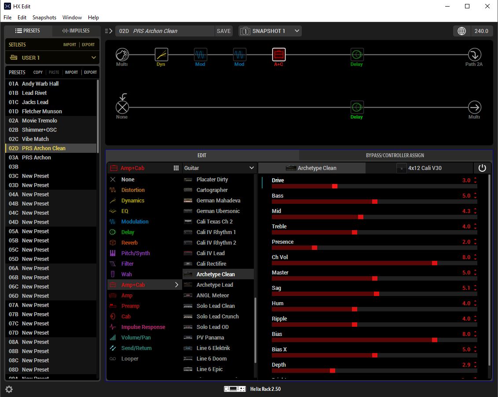Choose the Wah category
Screen dimensions: 498x397
tap(144, 274)
